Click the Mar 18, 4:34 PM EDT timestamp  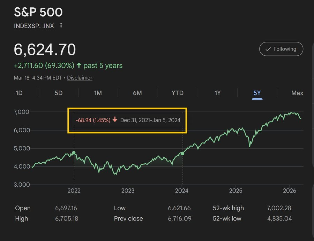point(38,78)
